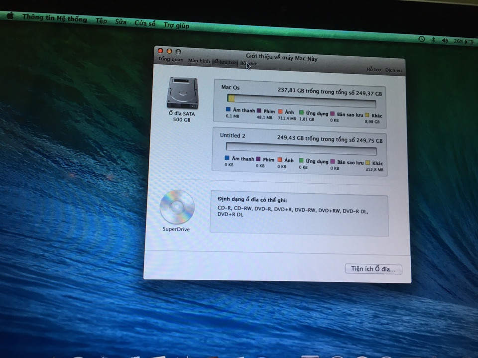This screenshot has height=358, width=478.
Task: Open the Thông tin Hệ thống menu
Action: click(x=55, y=18)
